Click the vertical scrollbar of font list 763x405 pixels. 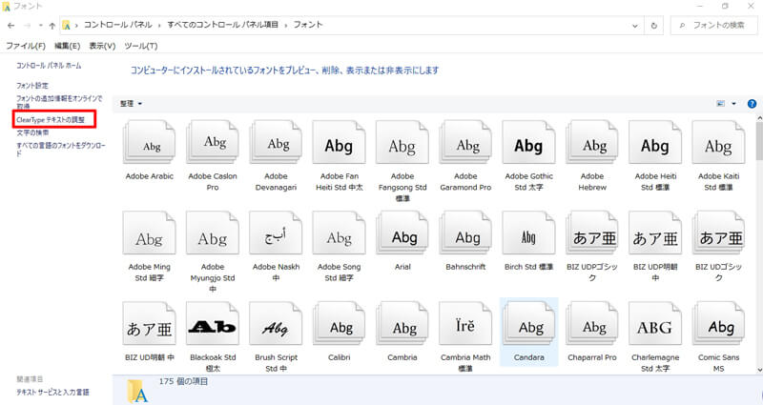[759, 141]
